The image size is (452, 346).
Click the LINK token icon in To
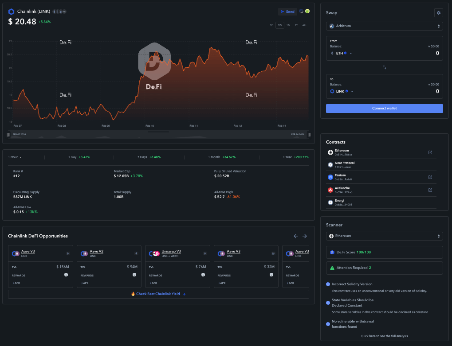332,91
